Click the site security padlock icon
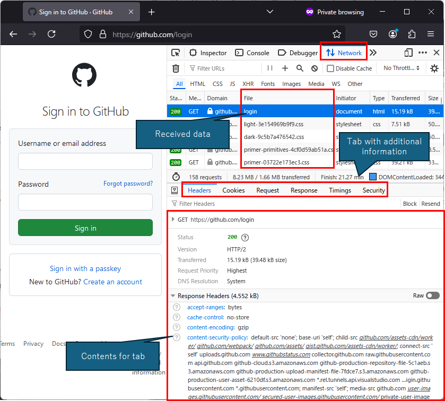 (103, 34)
